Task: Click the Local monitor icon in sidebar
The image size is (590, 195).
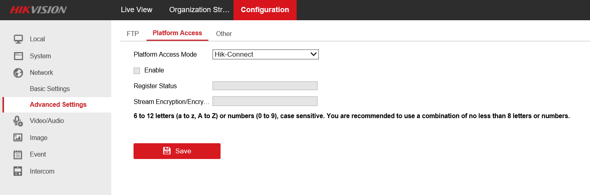Action: (18, 39)
